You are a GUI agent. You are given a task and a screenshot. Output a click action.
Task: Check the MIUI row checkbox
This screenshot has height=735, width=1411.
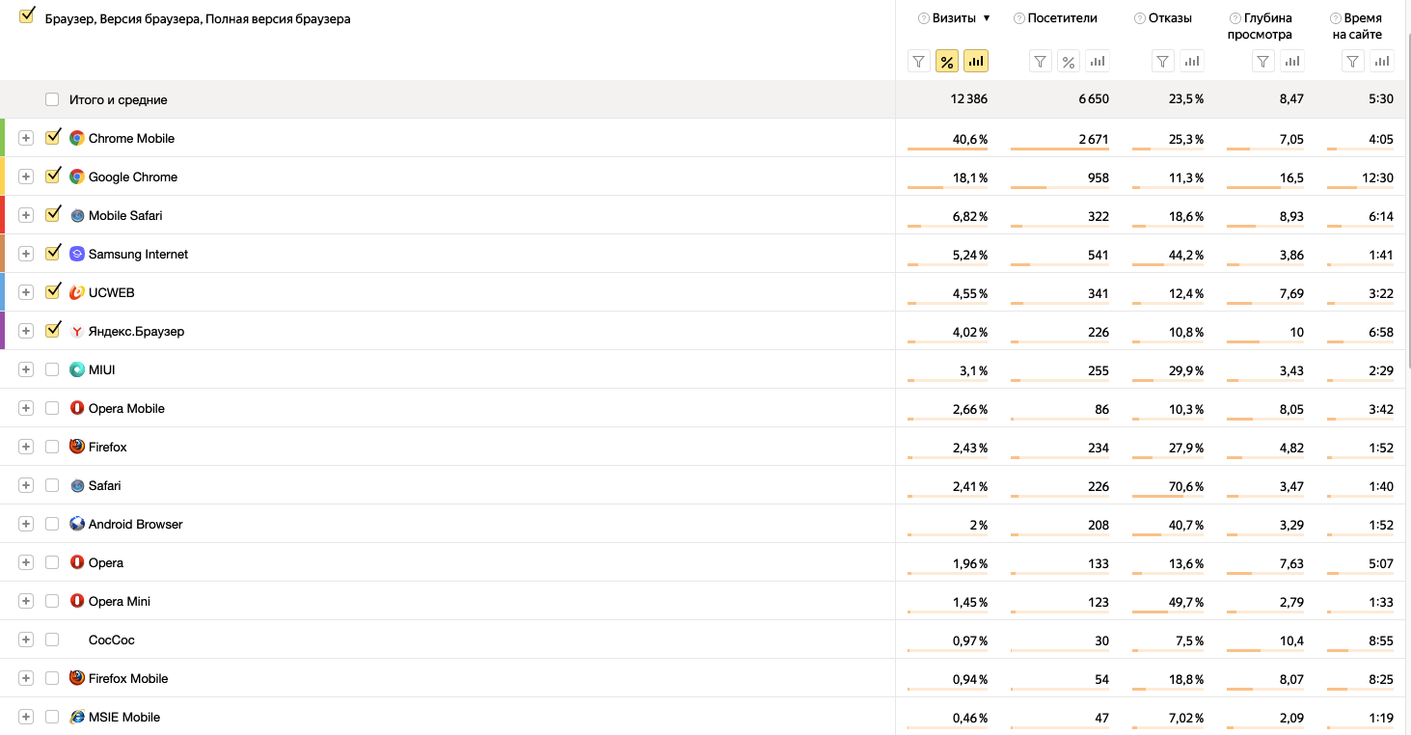[x=52, y=369]
